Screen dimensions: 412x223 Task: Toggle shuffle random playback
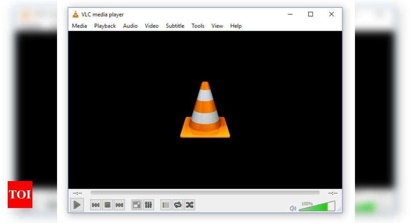pos(190,205)
